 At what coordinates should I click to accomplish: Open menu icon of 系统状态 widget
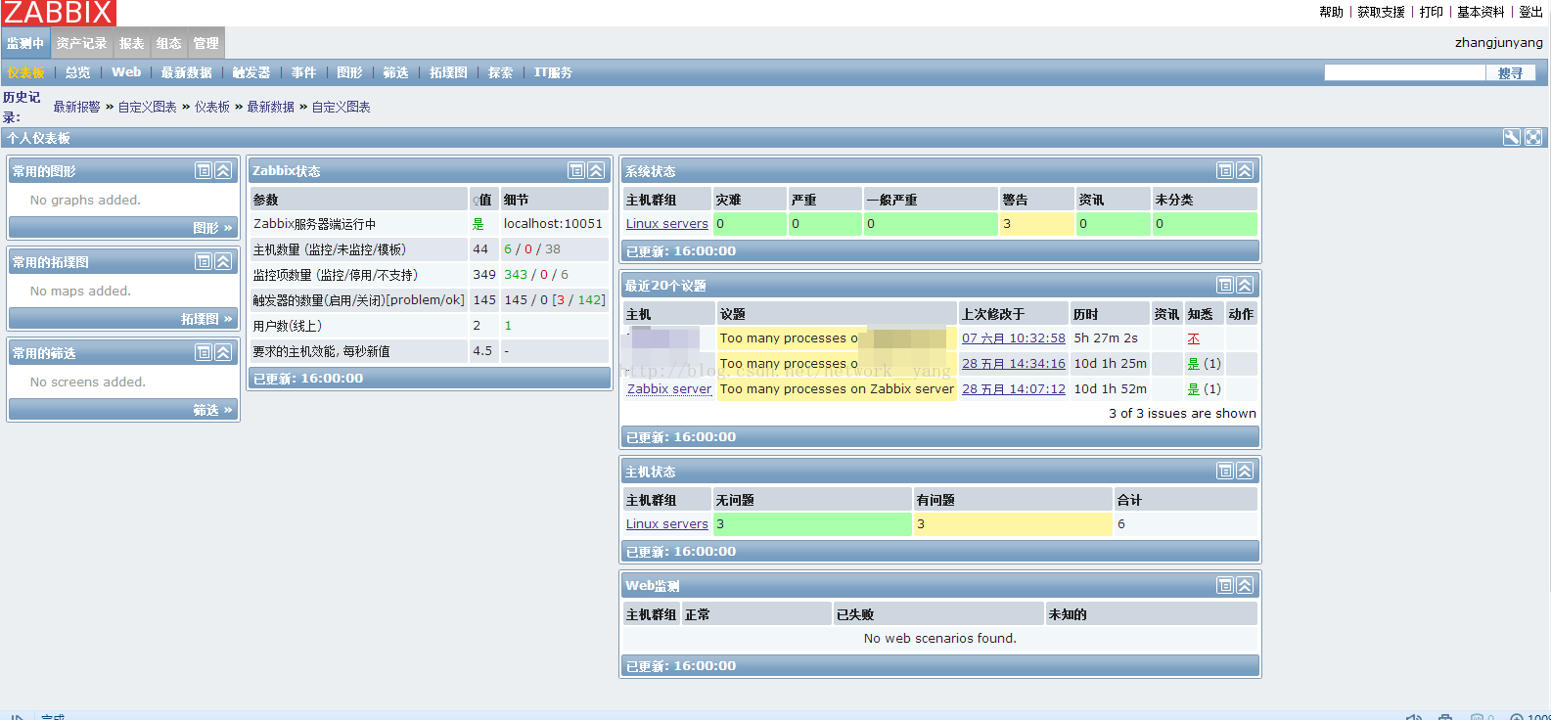(x=1225, y=170)
